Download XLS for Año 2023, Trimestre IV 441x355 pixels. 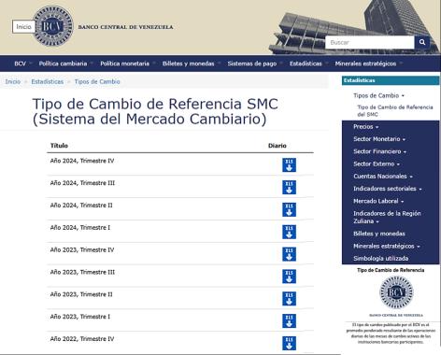point(289,254)
